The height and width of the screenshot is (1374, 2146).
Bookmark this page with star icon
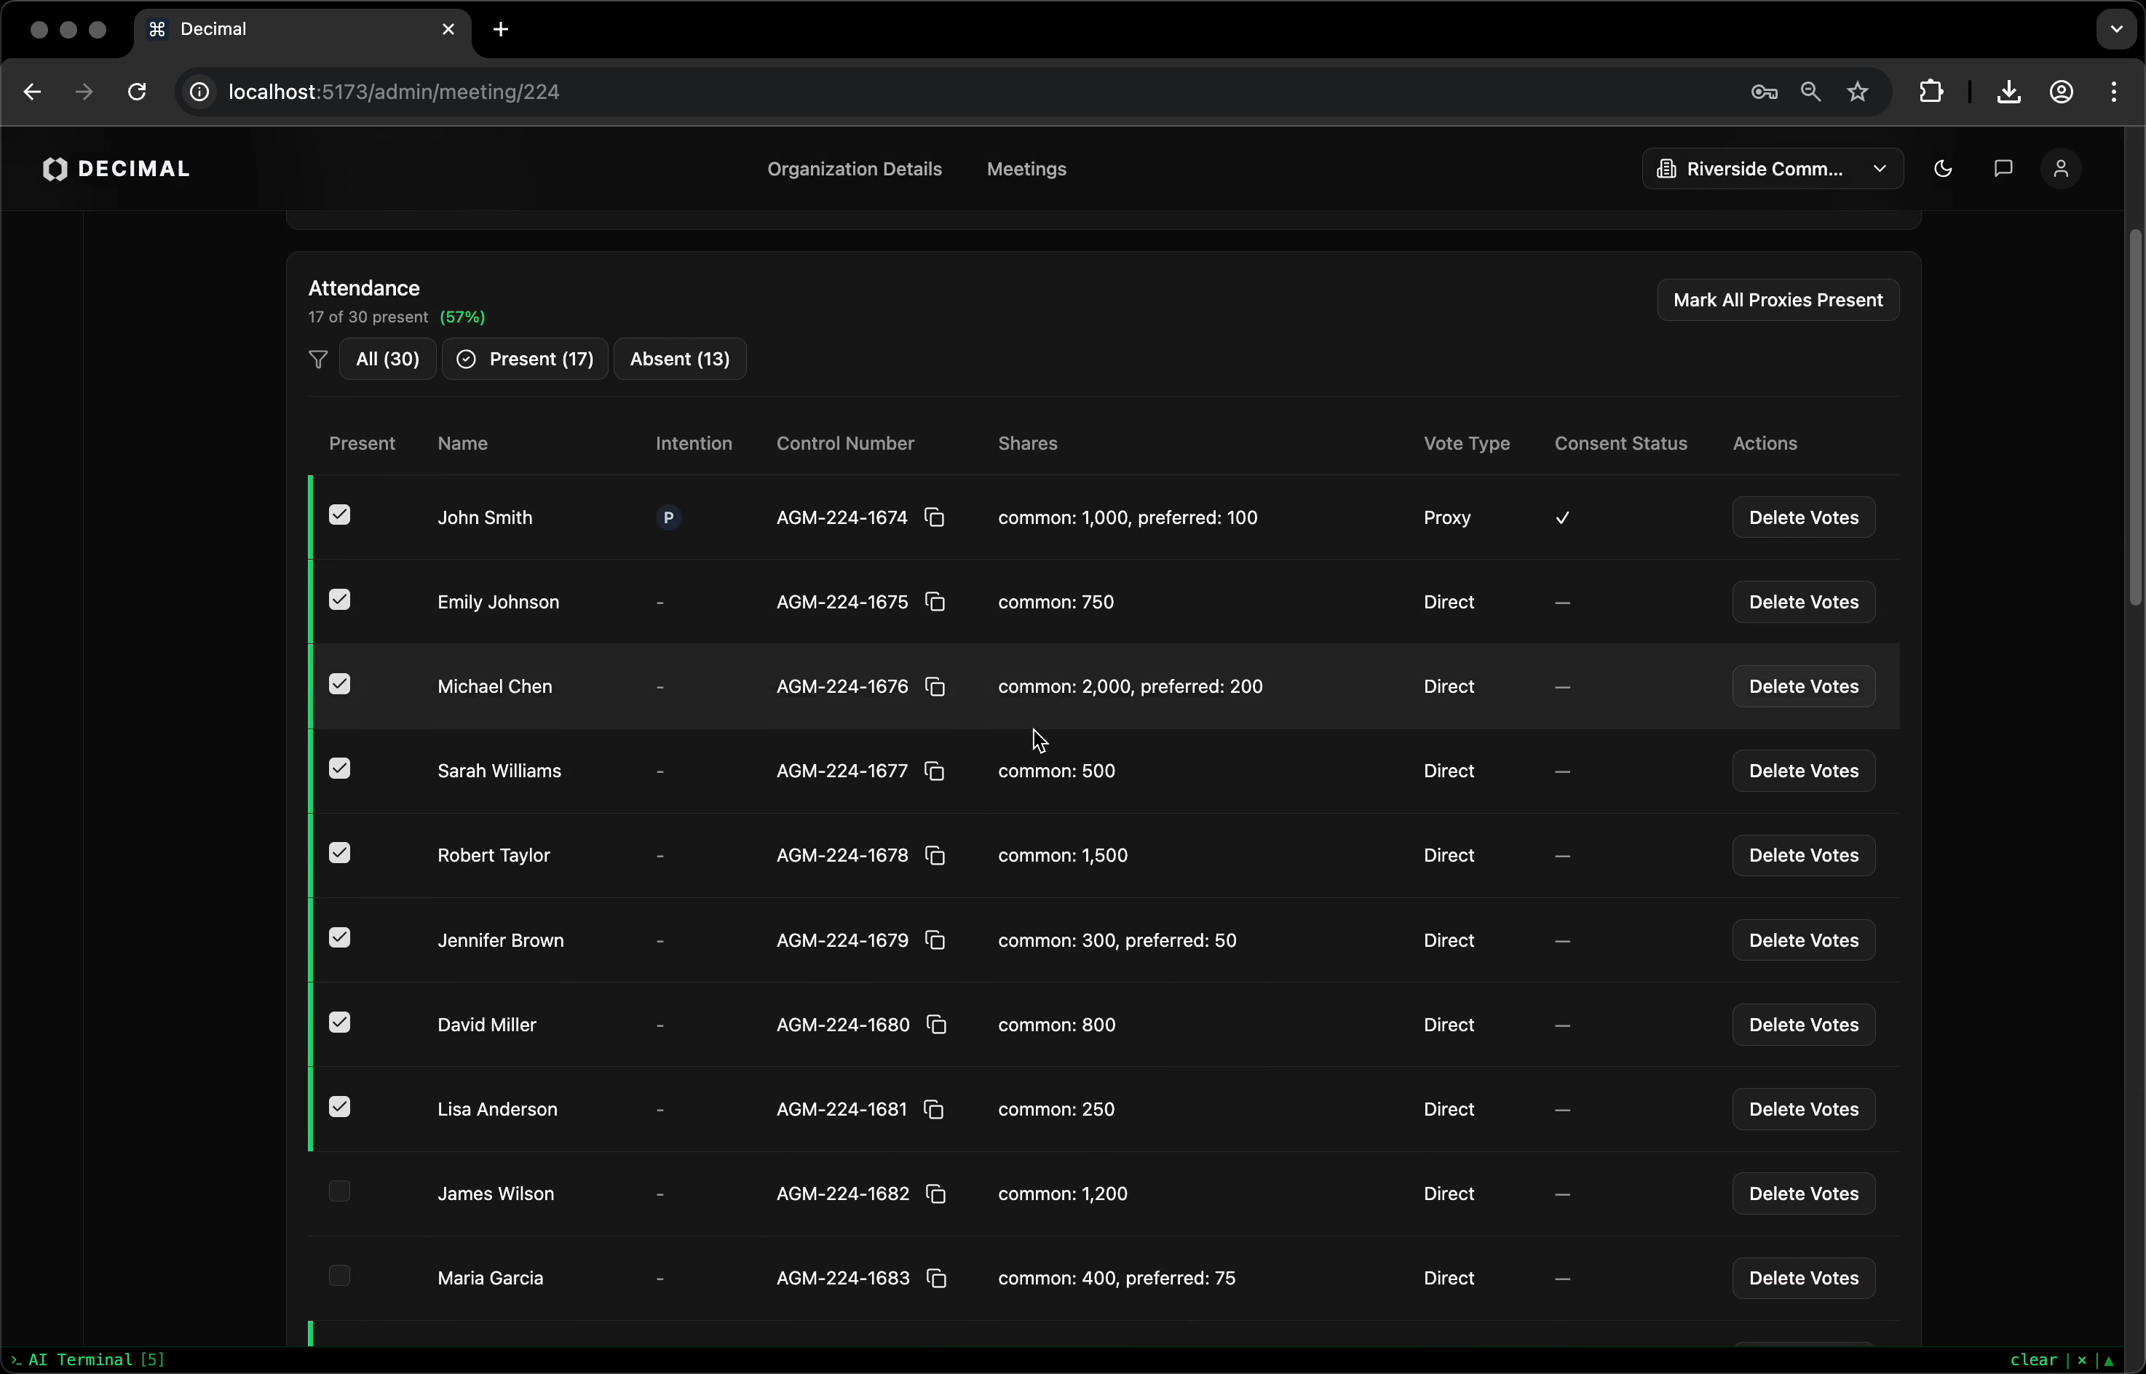pyautogui.click(x=1858, y=92)
